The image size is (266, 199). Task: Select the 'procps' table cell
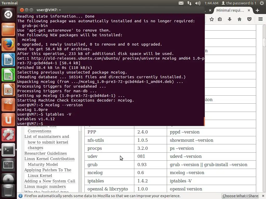click(109, 148)
